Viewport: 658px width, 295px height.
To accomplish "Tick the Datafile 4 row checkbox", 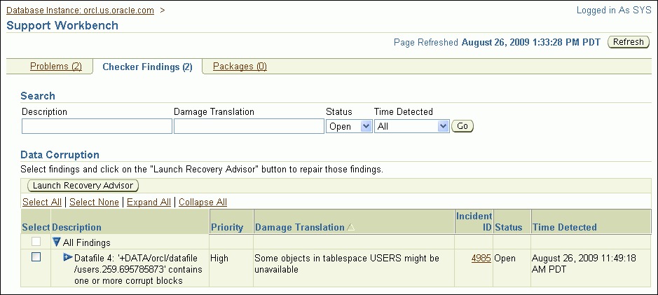I will tap(36, 257).
